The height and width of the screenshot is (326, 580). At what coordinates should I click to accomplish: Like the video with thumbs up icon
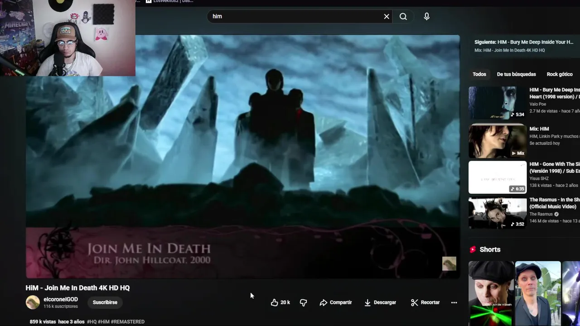[274, 302]
